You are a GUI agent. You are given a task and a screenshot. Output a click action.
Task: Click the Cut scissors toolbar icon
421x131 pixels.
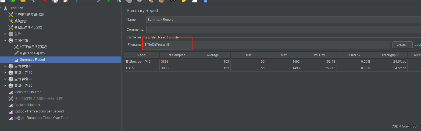click(x=45, y=1)
